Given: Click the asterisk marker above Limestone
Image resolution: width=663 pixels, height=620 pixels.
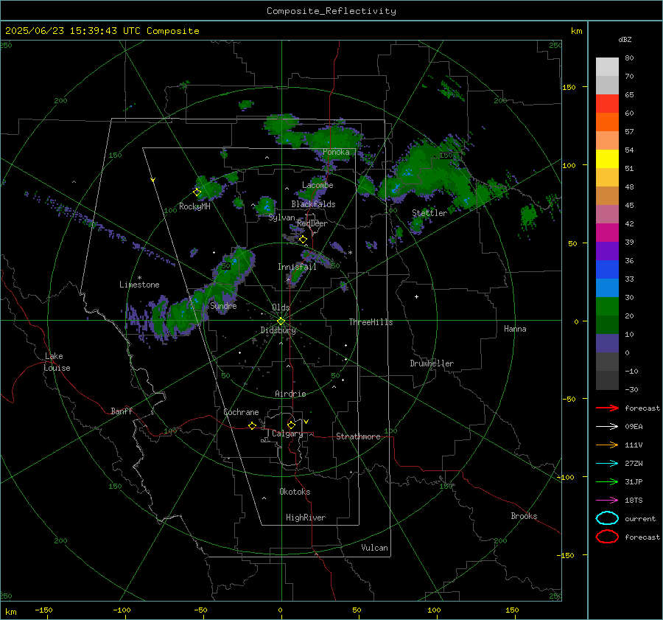Looking at the screenshot, I should [139, 278].
